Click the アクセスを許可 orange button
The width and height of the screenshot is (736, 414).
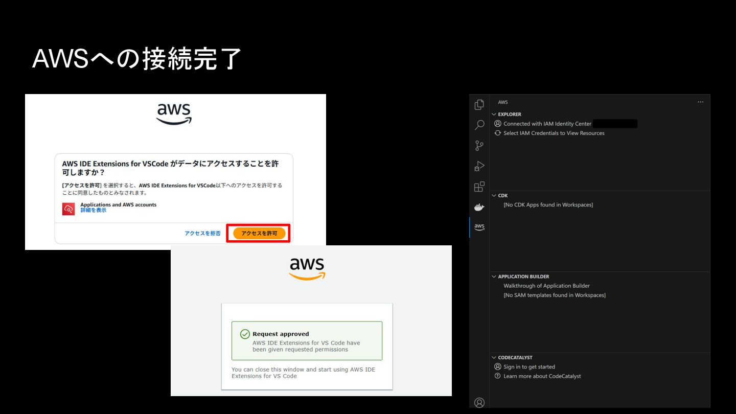tap(259, 233)
